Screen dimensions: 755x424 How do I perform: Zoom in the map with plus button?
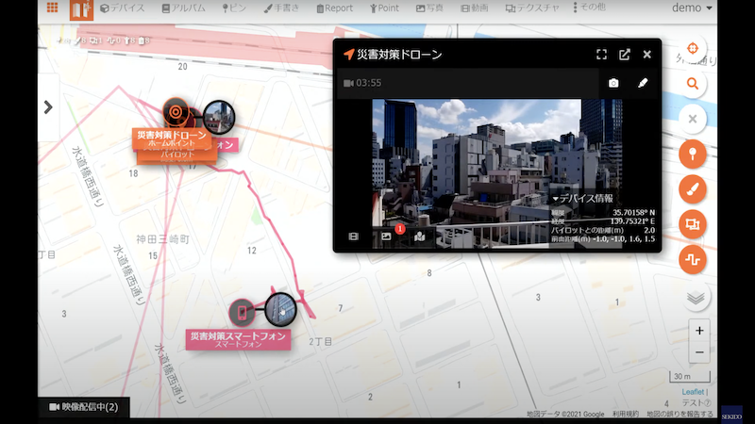pos(698,331)
